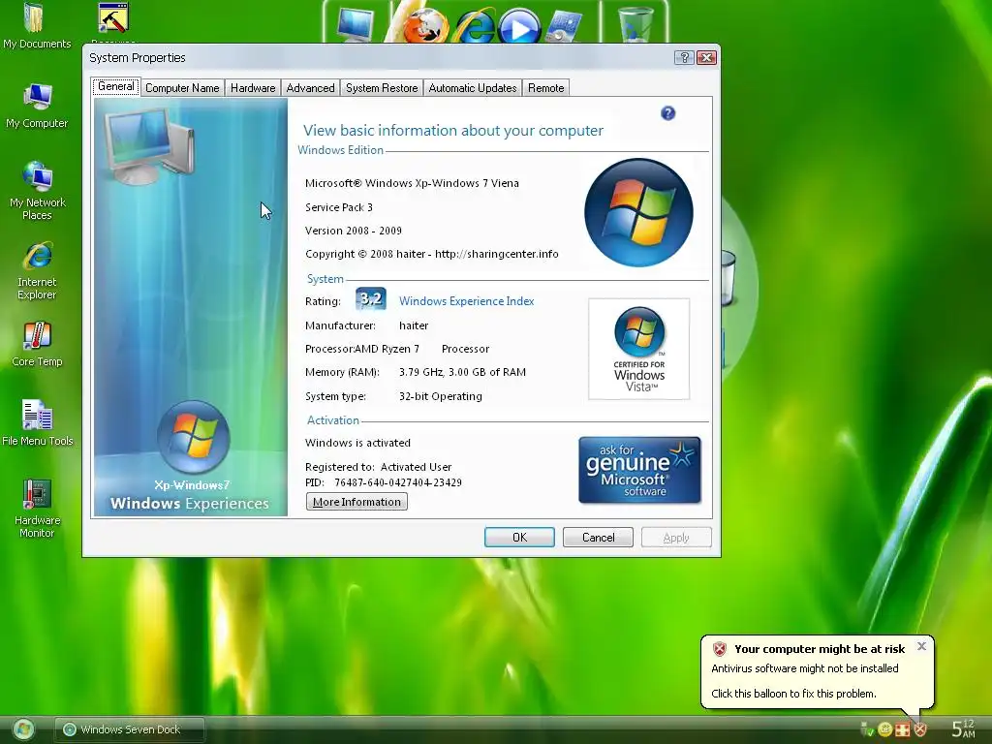The width and height of the screenshot is (992, 744).
Task: Launch Internet Explorer from the desktop
Action: (37, 270)
